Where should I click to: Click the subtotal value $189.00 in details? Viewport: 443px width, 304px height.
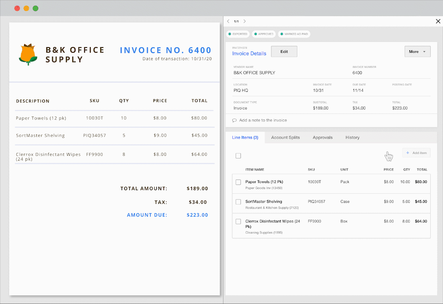(x=320, y=108)
